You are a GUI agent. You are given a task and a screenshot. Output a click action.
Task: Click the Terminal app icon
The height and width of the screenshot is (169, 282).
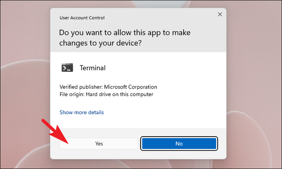tap(67, 67)
